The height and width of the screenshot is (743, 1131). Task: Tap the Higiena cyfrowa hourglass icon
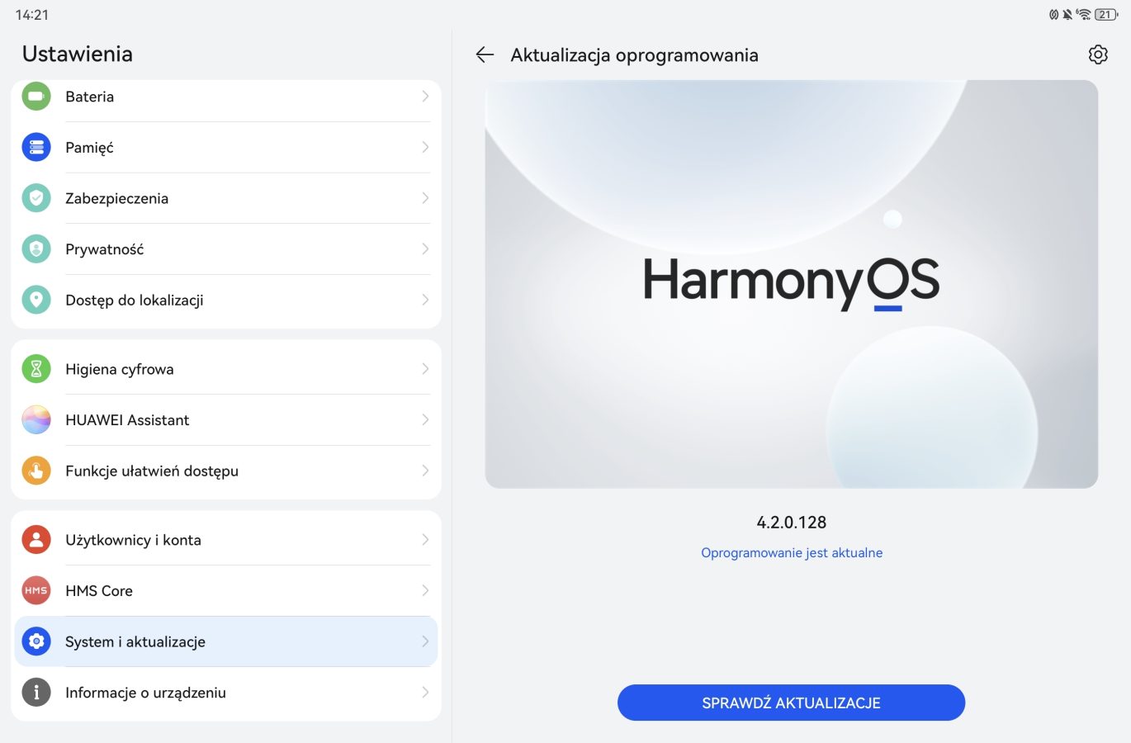pyautogui.click(x=36, y=369)
